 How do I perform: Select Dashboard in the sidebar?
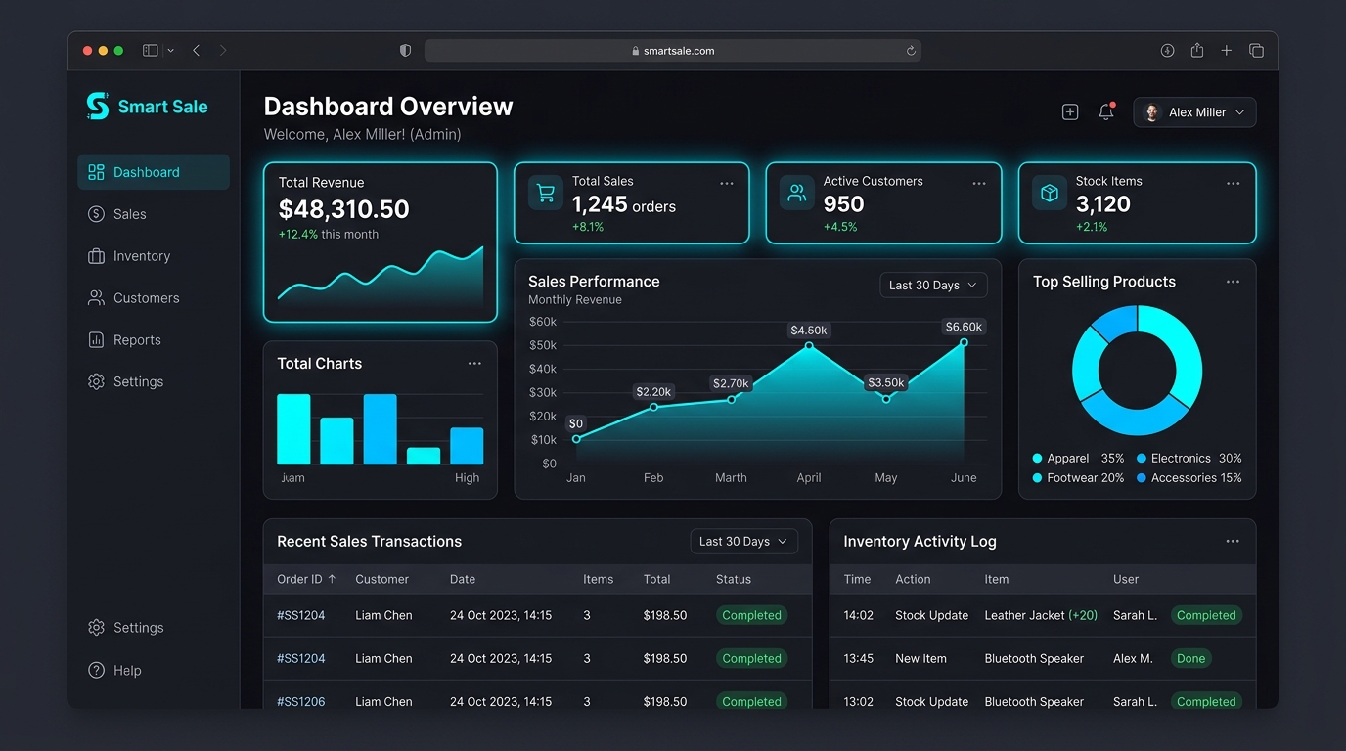(154, 172)
